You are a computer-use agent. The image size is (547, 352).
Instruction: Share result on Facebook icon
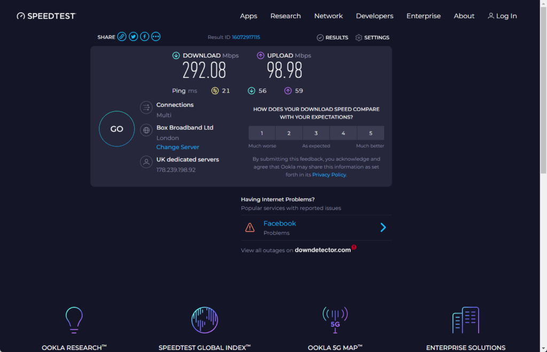click(x=144, y=37)
